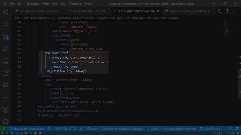Show additional views via ellipsis in activity bar
Image resolution: width=241 pixels, height=135 pixels.
(x=6, y=97)
